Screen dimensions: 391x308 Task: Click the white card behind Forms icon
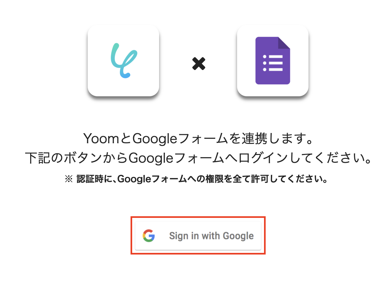pos(273,61)
